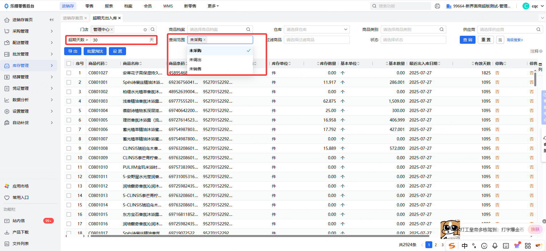The height and width of the screenshot is (251, 546).
Task: Check the row for C0801002
Action: (69, 92)
